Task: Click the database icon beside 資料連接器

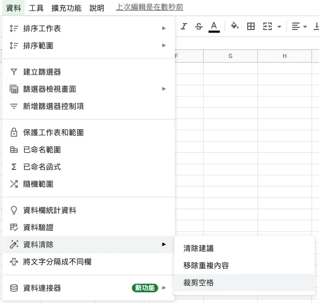Action: [x=14, y=288]
